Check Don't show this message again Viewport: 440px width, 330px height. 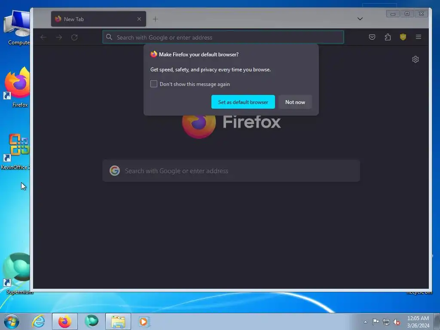[x=154, y=84]
